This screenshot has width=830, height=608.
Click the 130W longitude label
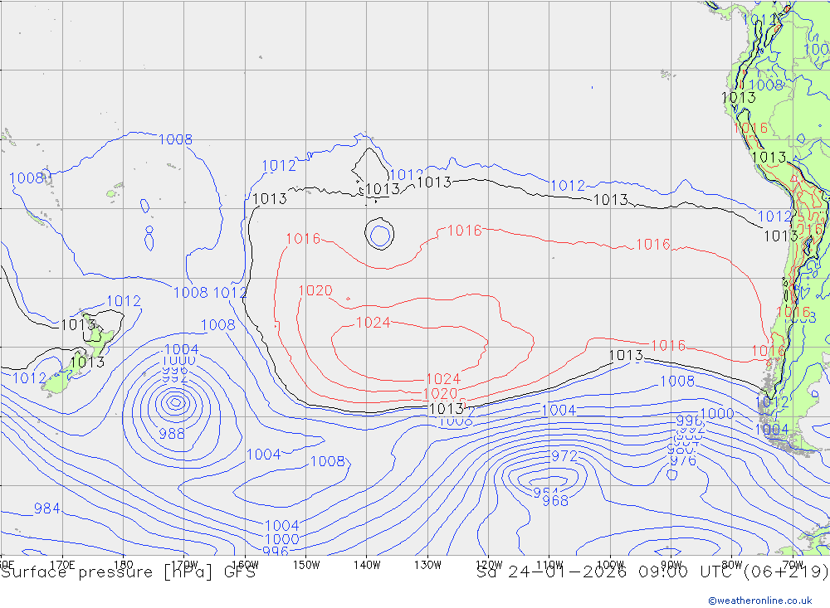[427, 564]
